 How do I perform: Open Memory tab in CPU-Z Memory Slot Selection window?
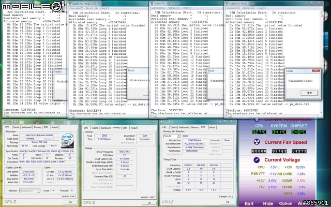click(x=195, y=127)
